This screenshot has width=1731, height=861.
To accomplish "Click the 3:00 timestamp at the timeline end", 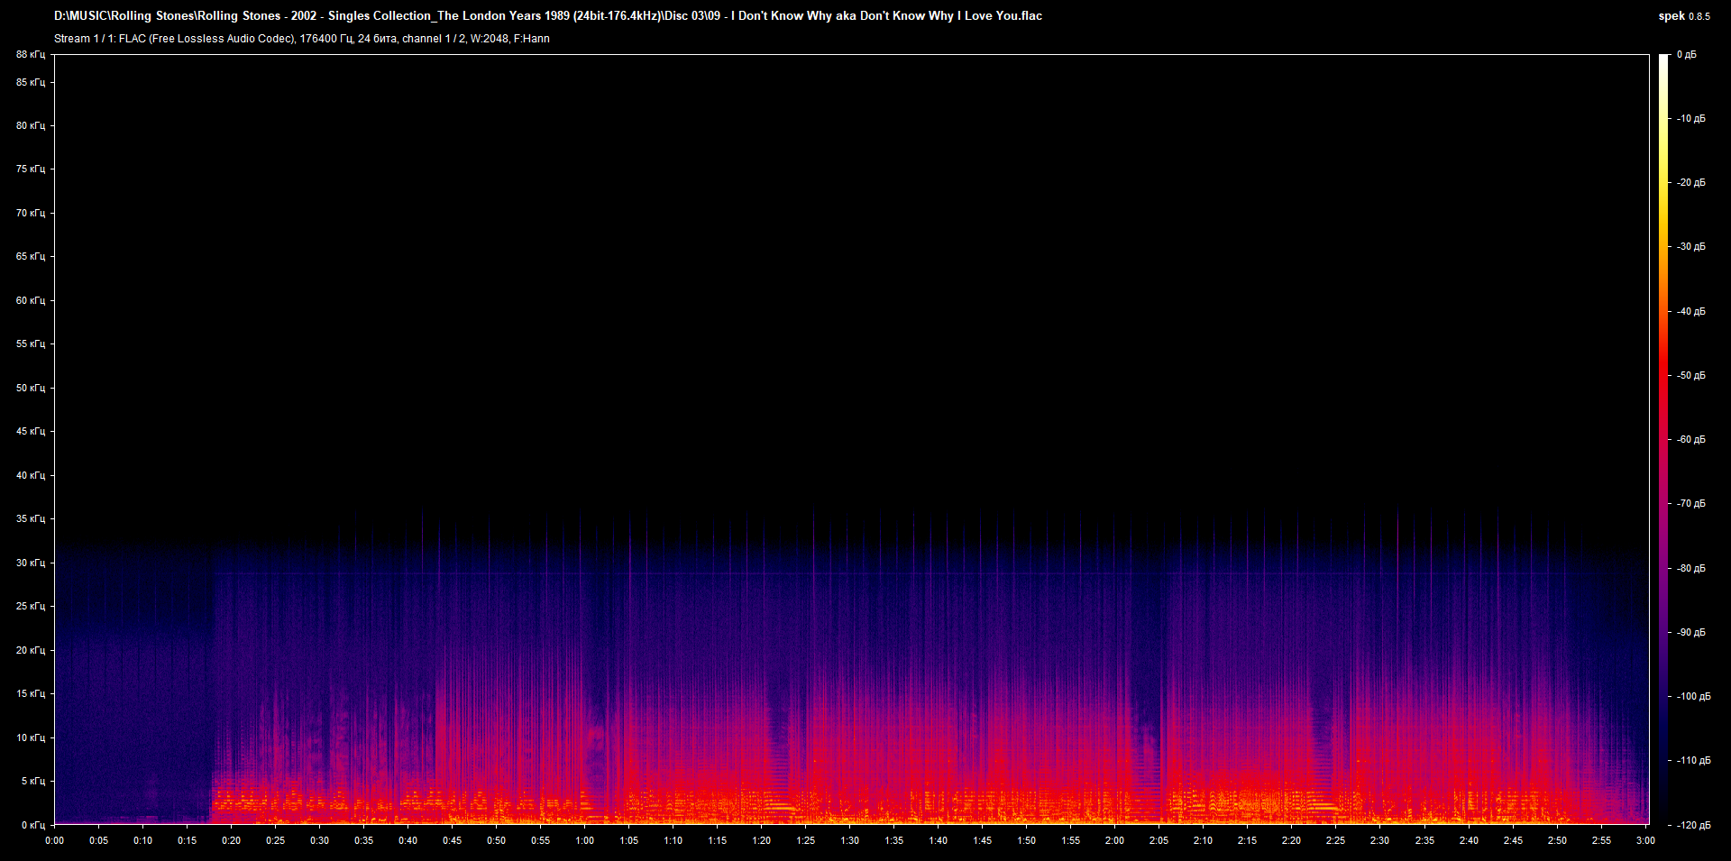I will (x=1646, y=839).
